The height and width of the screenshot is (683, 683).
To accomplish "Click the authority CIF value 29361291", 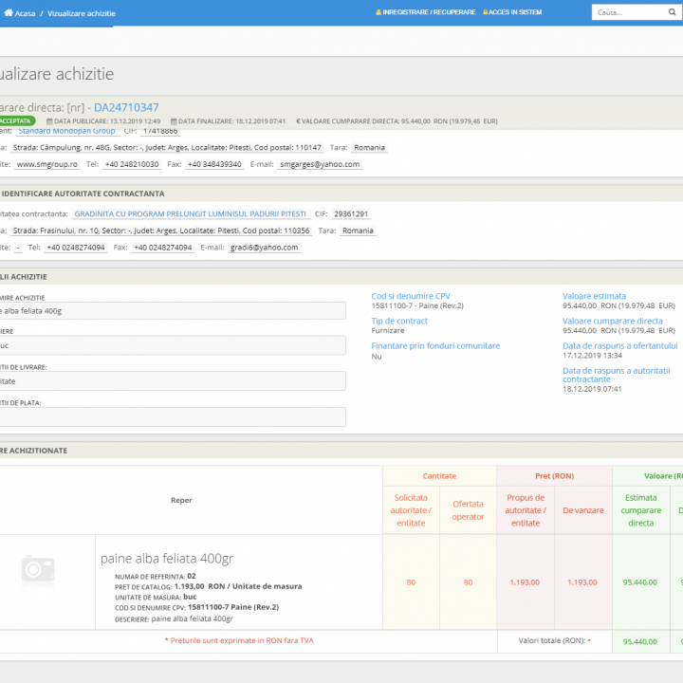I will tap(351, 213).
